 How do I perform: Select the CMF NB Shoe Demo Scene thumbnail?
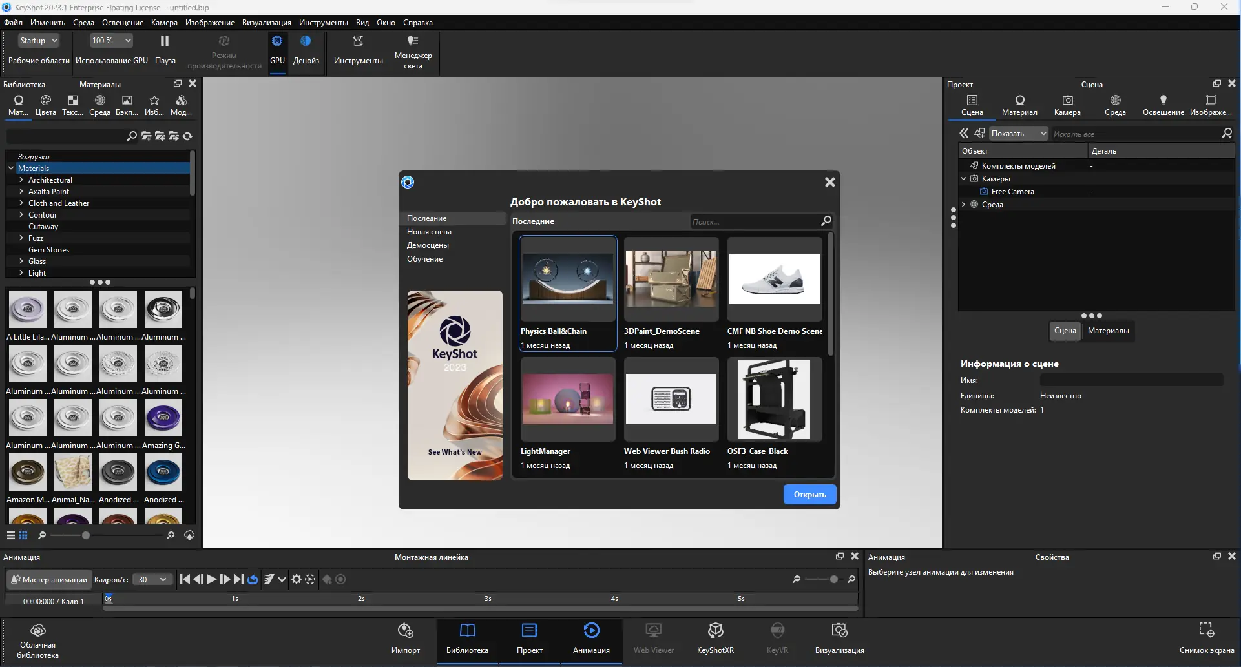pyautogui.click(x=774, y=279)
